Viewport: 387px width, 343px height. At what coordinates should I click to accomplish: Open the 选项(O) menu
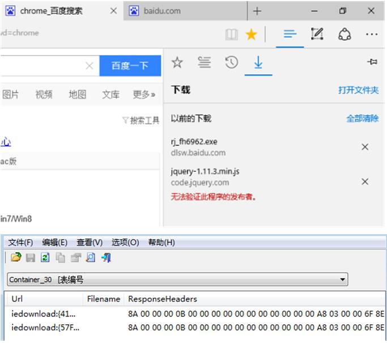coord(125,243)
